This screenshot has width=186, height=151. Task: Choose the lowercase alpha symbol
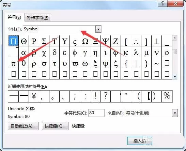(x=24, y=52)
